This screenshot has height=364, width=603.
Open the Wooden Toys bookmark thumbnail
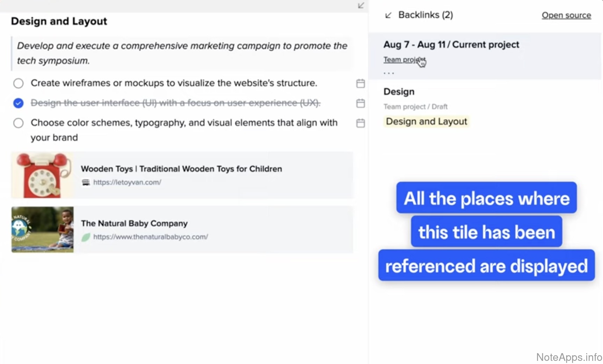[43, 175]
